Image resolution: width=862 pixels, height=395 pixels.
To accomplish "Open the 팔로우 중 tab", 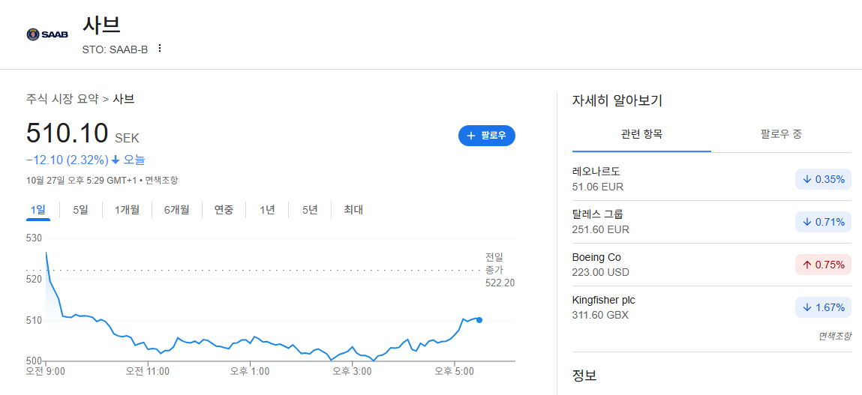I will point(781,134).
